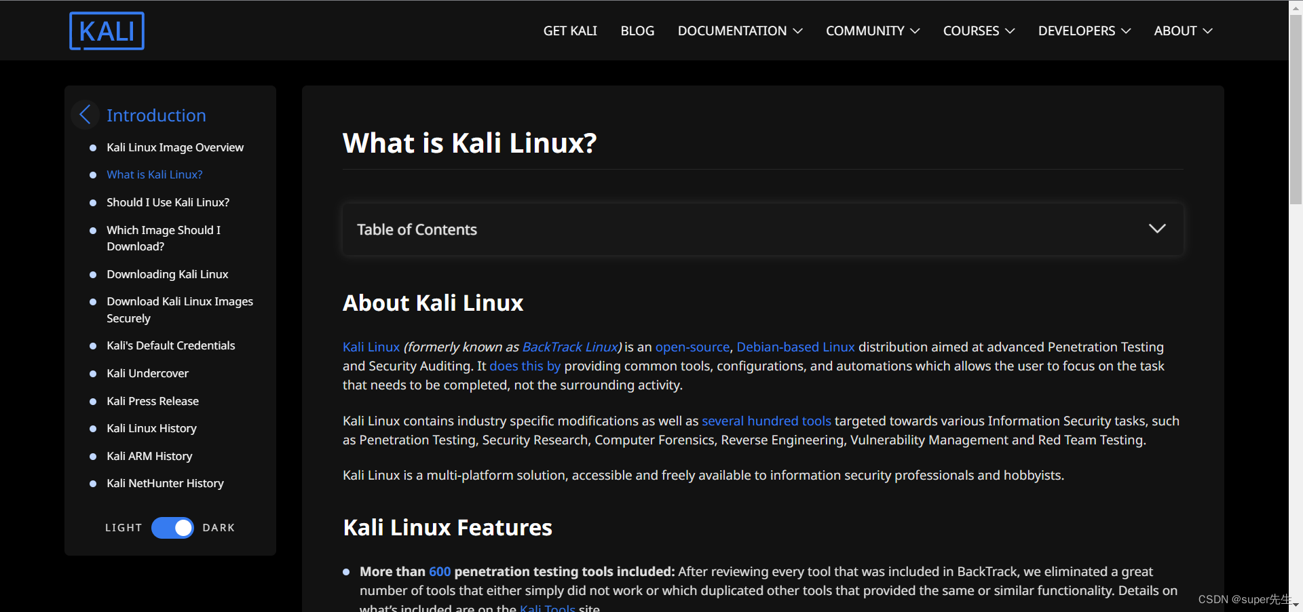The width and height of the screenshot is (1303, 612).
Task: Follow the Kali Linux link in paragraph
Action: (x=371, y=347)
